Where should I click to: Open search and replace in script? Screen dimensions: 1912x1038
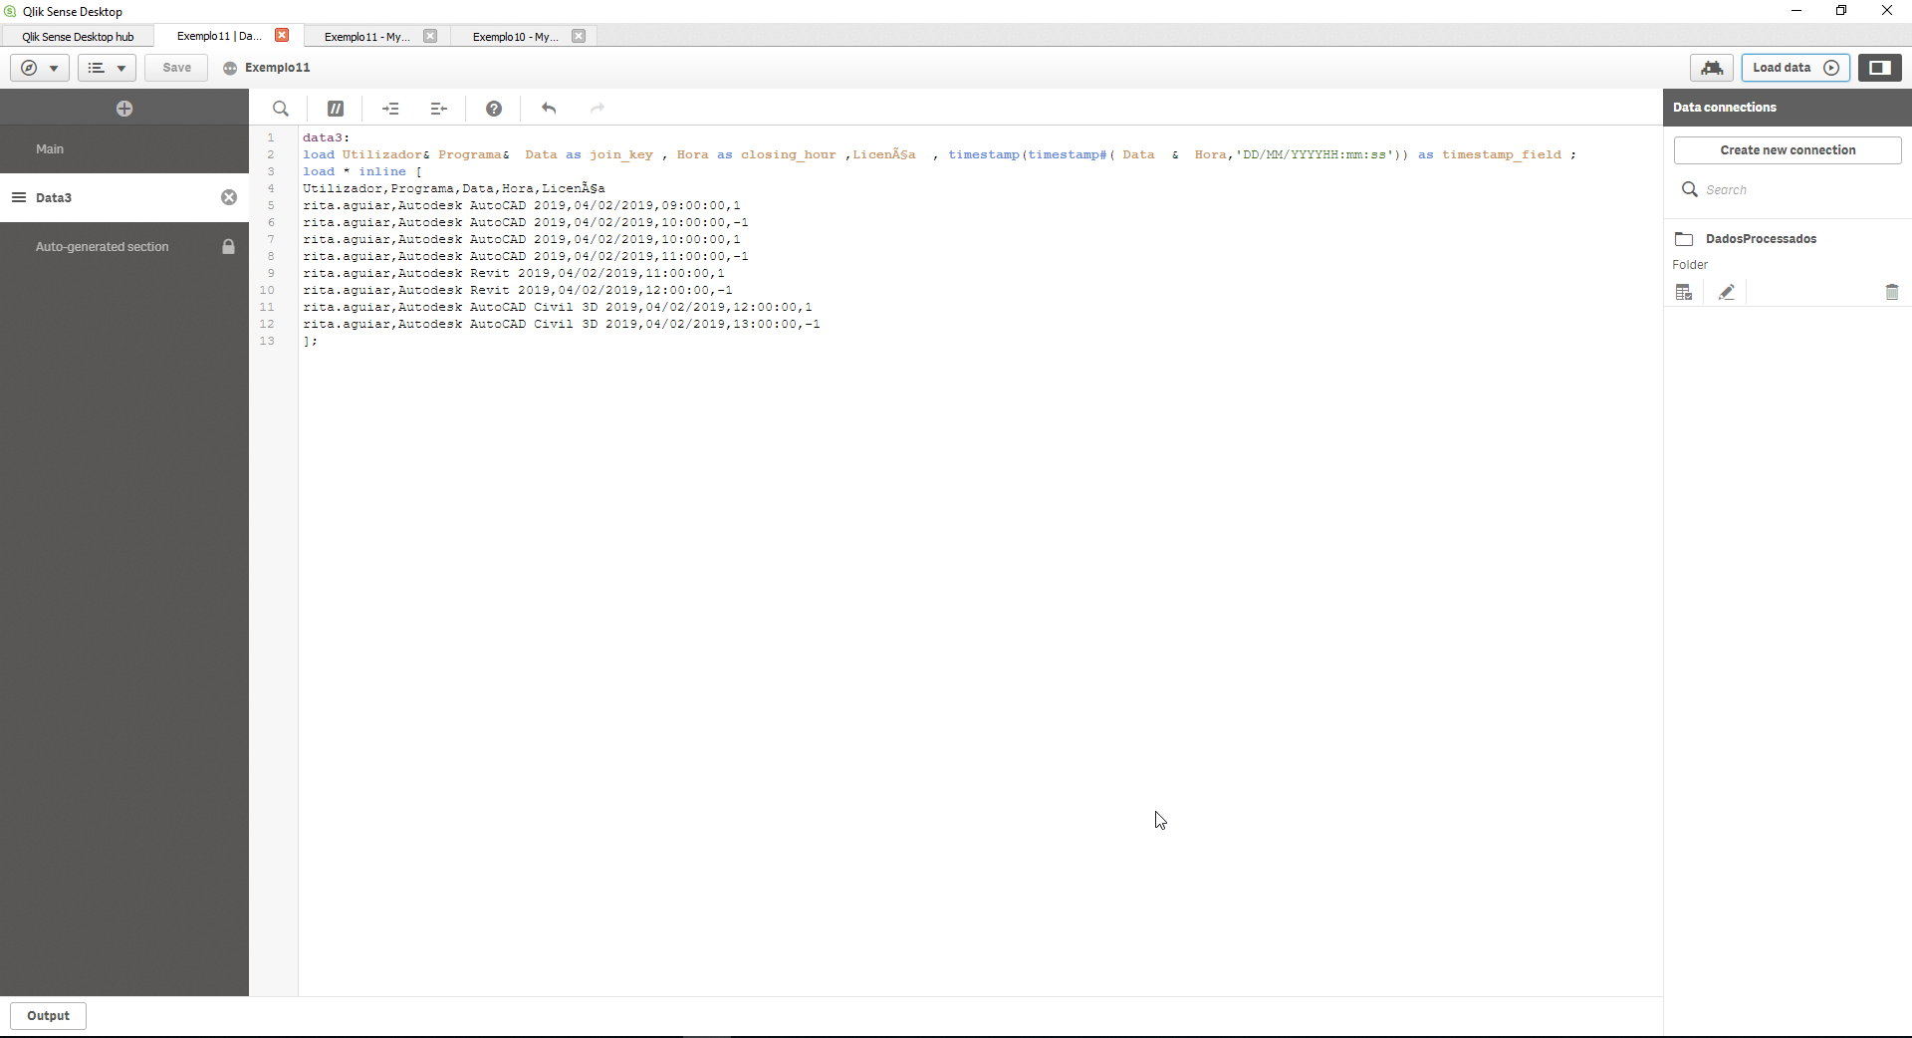coord(281,109)
